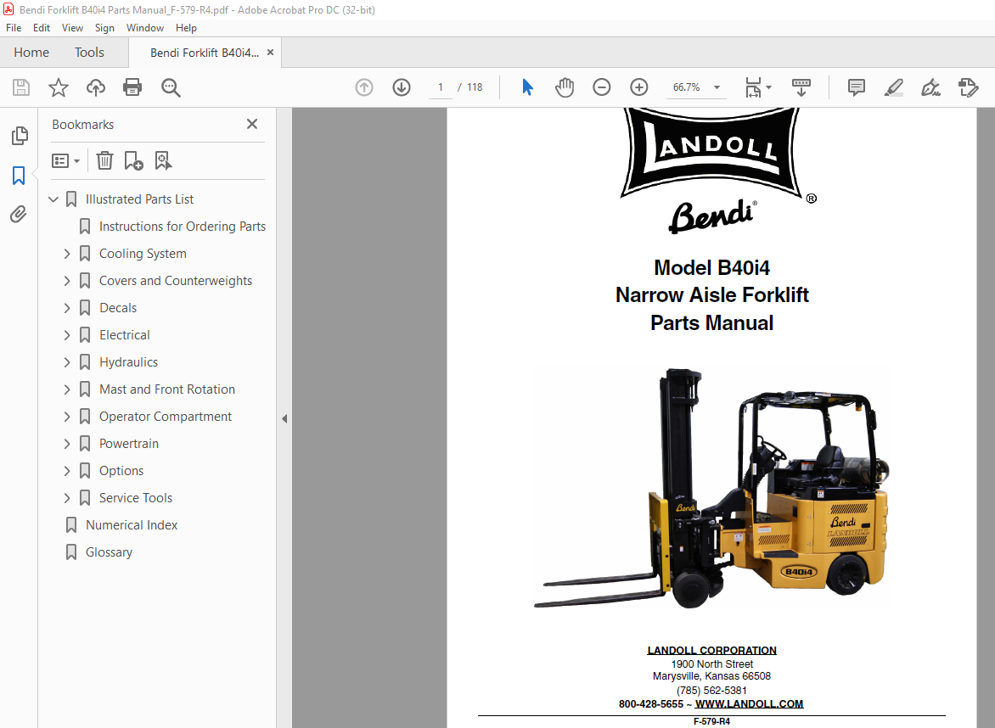Screen dimensions: 995x728
Task: Open the File menu
Action: (14, 28)
